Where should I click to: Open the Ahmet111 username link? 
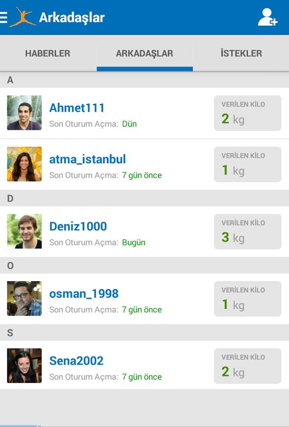click(x=77, y=108)
